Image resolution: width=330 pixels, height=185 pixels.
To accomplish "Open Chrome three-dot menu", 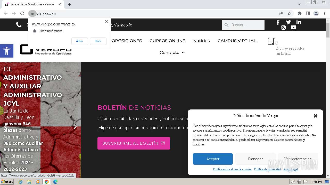I will click(x=324, y=13).
